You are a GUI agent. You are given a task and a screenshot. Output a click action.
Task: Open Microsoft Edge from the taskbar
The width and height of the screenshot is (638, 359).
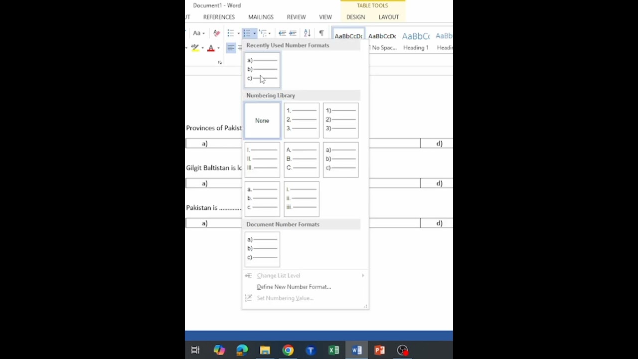[242, 350]
